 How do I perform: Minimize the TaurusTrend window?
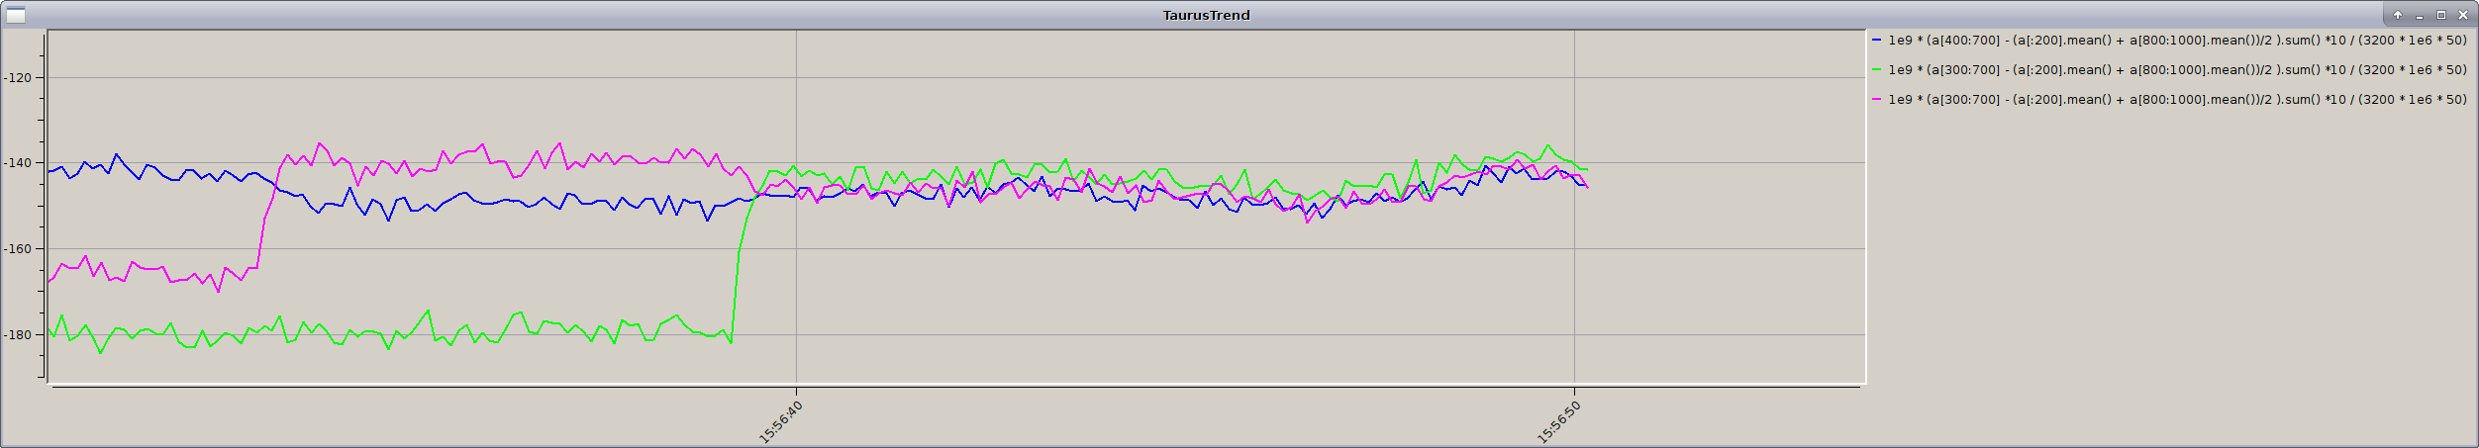tap(2419, 15)
